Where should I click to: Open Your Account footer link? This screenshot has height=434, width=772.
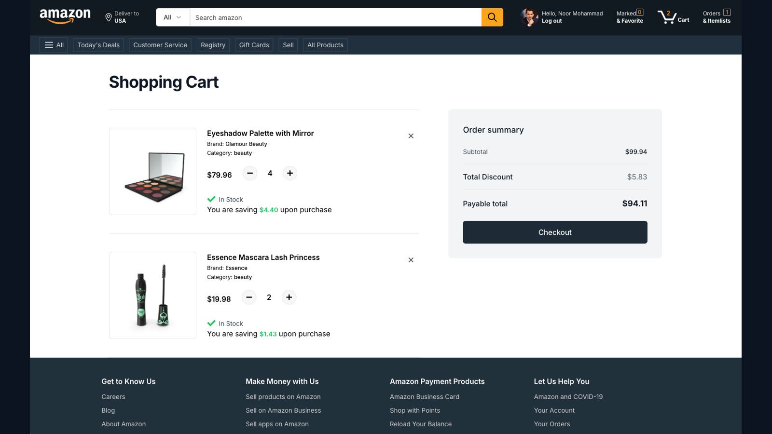click(x=554, y=410)
